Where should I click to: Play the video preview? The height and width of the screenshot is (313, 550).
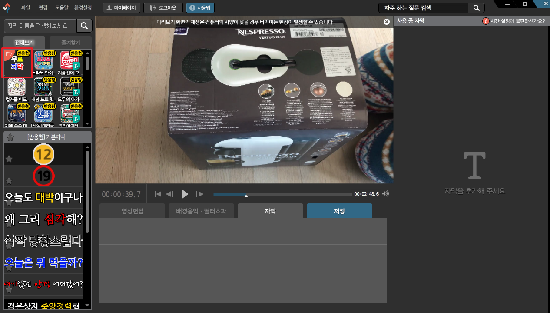[x=185, y=194]
